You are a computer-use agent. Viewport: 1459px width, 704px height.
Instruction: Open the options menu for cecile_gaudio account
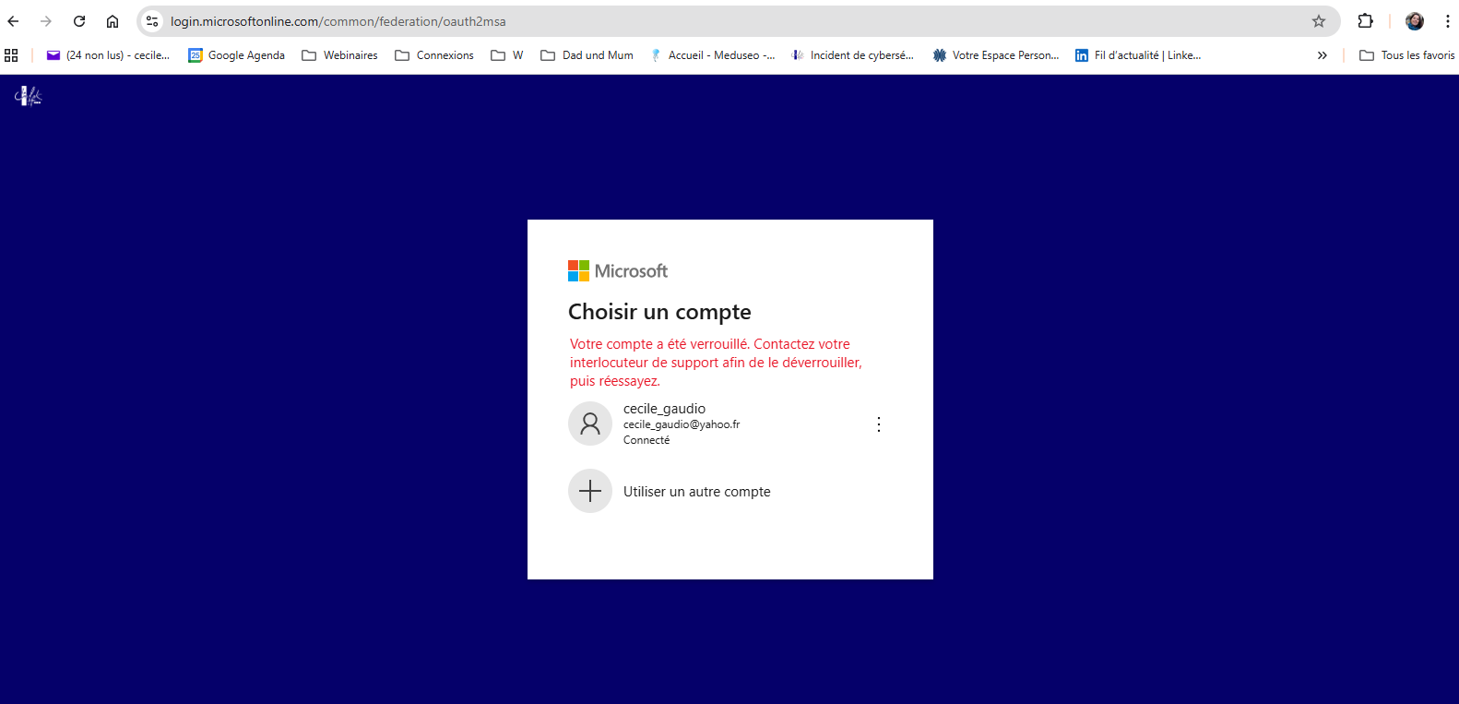[x=879, y=424]
